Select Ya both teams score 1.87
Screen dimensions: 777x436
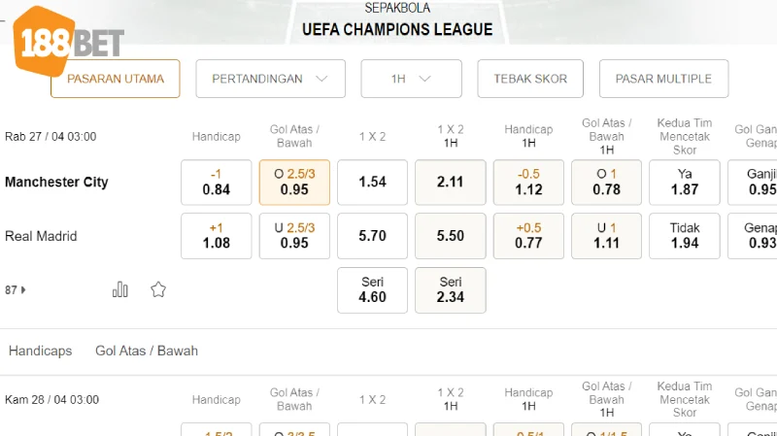click(x=685, y=183)
